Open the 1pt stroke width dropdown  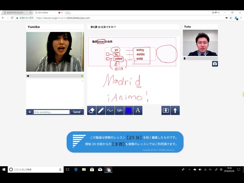click(x=119, y=111)
